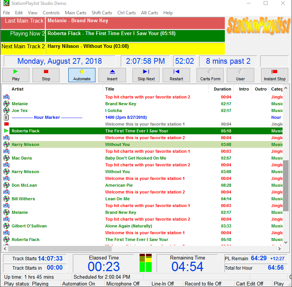Click the PL Remain value
The image size is (292, 287).
pyautogui.click(x=259, y=258)
